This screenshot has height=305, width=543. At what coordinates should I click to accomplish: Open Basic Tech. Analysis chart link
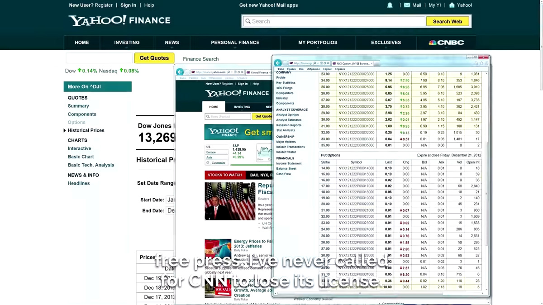tap(91, 165)
